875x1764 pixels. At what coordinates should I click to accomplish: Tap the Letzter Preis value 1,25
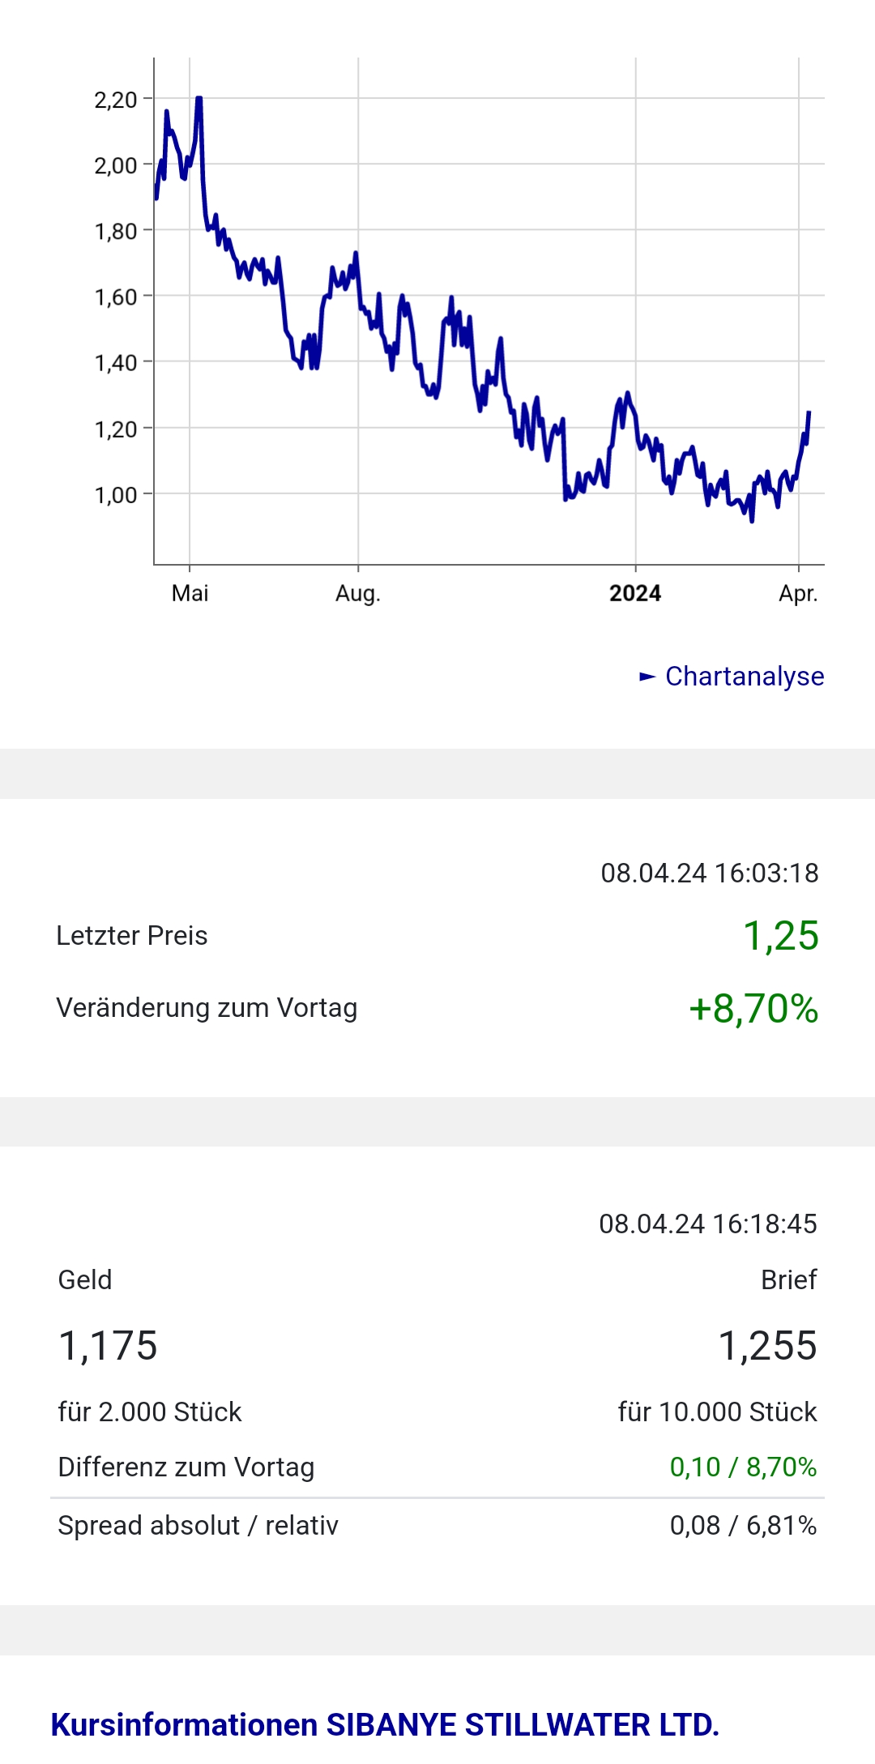click(x=780, y=935)
